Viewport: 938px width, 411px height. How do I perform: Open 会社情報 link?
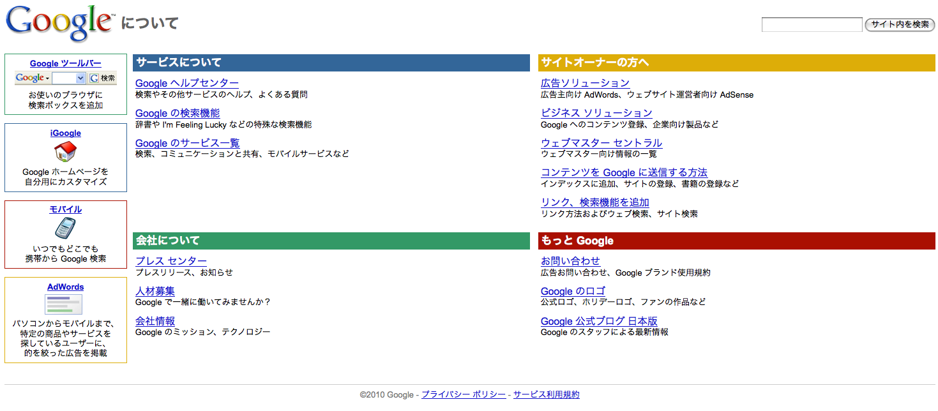click(155, 321)
